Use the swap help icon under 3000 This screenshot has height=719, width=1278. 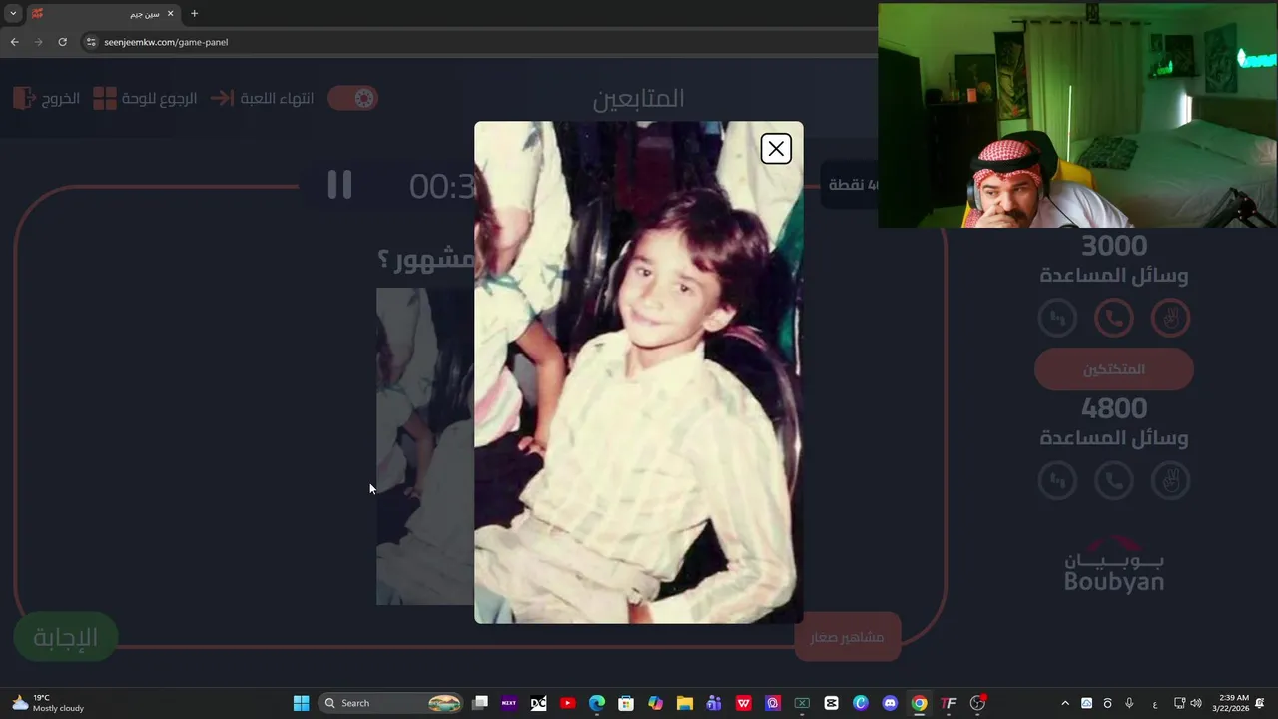click(1057, 319)
